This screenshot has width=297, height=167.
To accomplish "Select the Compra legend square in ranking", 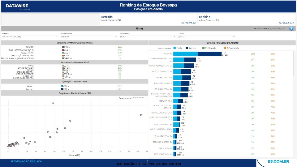I will pyautogui.click(x=187, y=48).
